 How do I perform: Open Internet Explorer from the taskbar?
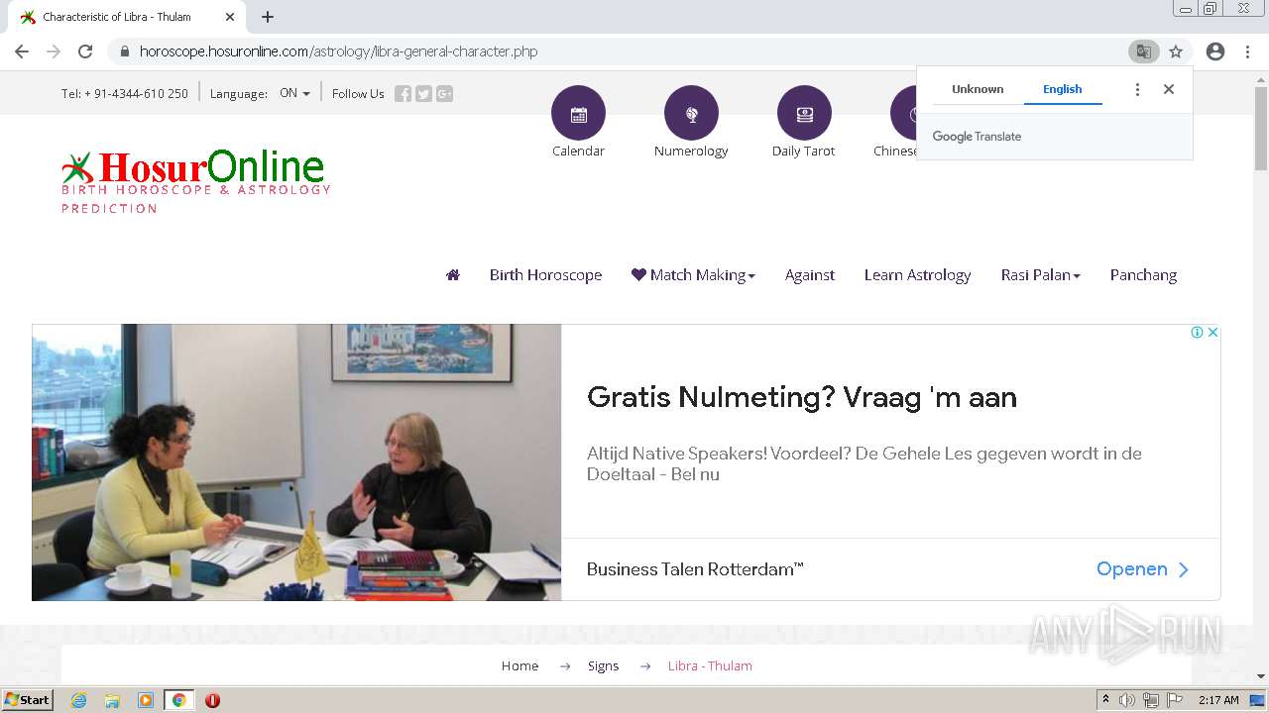[x=78, y=700]
